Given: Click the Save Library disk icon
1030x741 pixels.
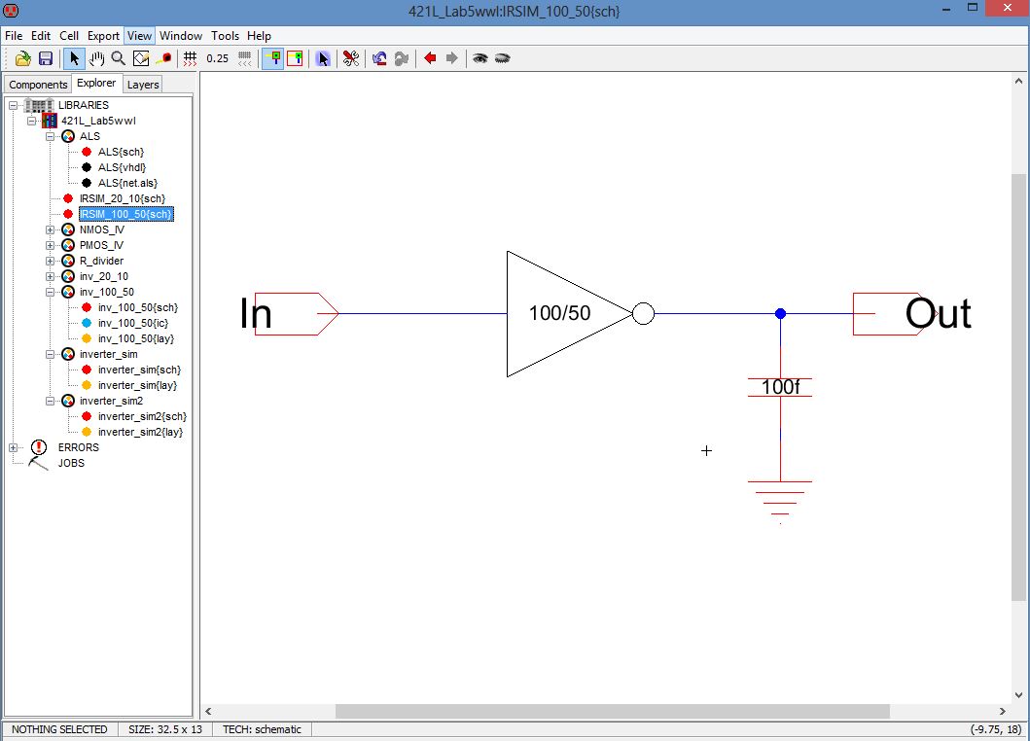Looking at the screenshot, I should (45, 58).
